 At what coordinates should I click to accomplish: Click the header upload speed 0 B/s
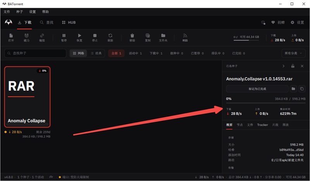(297, 40)
